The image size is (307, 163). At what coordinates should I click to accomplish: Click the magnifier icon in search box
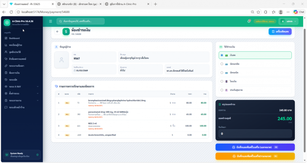point(60,21)
